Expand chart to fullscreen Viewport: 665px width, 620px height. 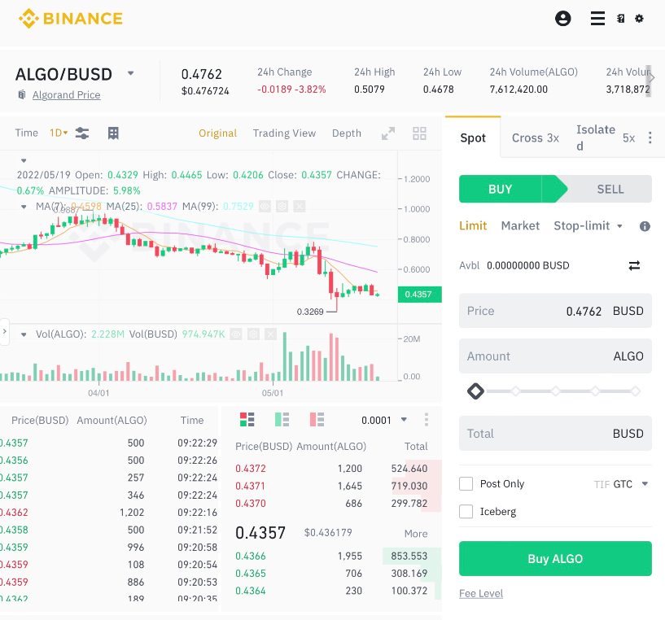point(388,133)
